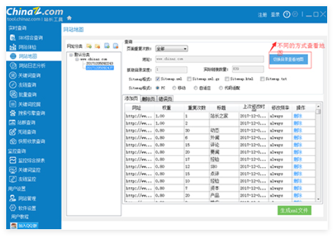Open the help question-mark icon in header
The width and height of the screenshot is (334, 236).
pyautogui.click(x=286, y=14)
